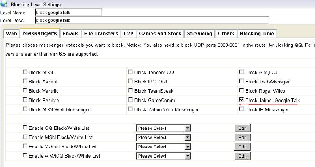The image size is (315, 167).
Task: Open the MSN list Please Select dropdown
Action: (x=164, y=137)
